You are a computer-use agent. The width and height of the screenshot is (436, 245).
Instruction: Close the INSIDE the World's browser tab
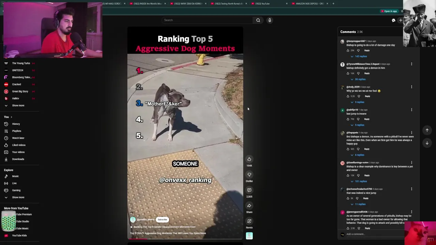[x=165, y=4]
